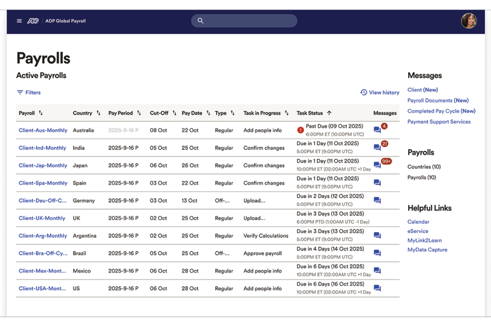This screenshot has height=327, width=491.
Task: Open messages for Client-Deu-Off-C... row
Action: pos(377,200)
